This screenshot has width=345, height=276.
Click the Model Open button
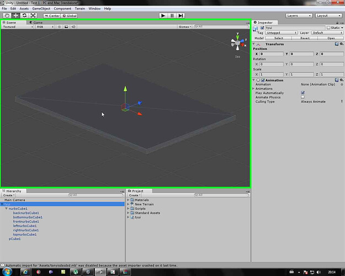point(331,38)
